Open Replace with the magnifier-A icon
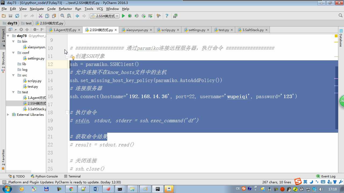344x193 pixels. click(69, 16)
